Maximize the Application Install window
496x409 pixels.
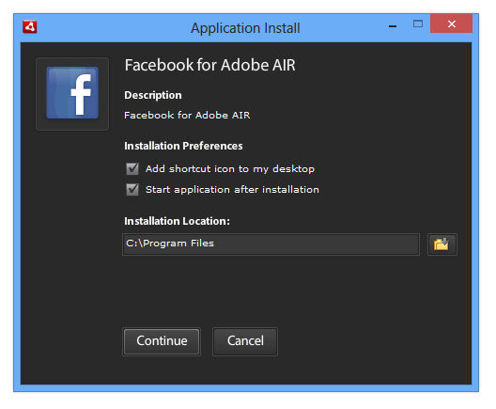click(x=418, y=24)
